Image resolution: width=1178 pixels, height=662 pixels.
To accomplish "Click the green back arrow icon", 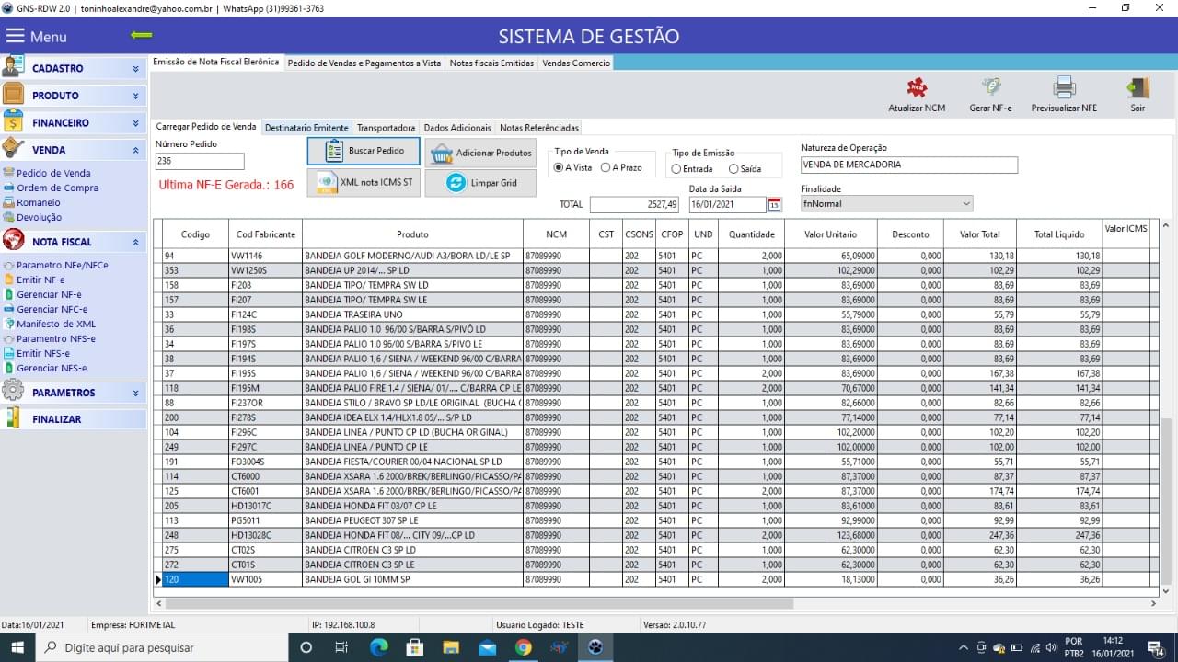I will (142, 36).
